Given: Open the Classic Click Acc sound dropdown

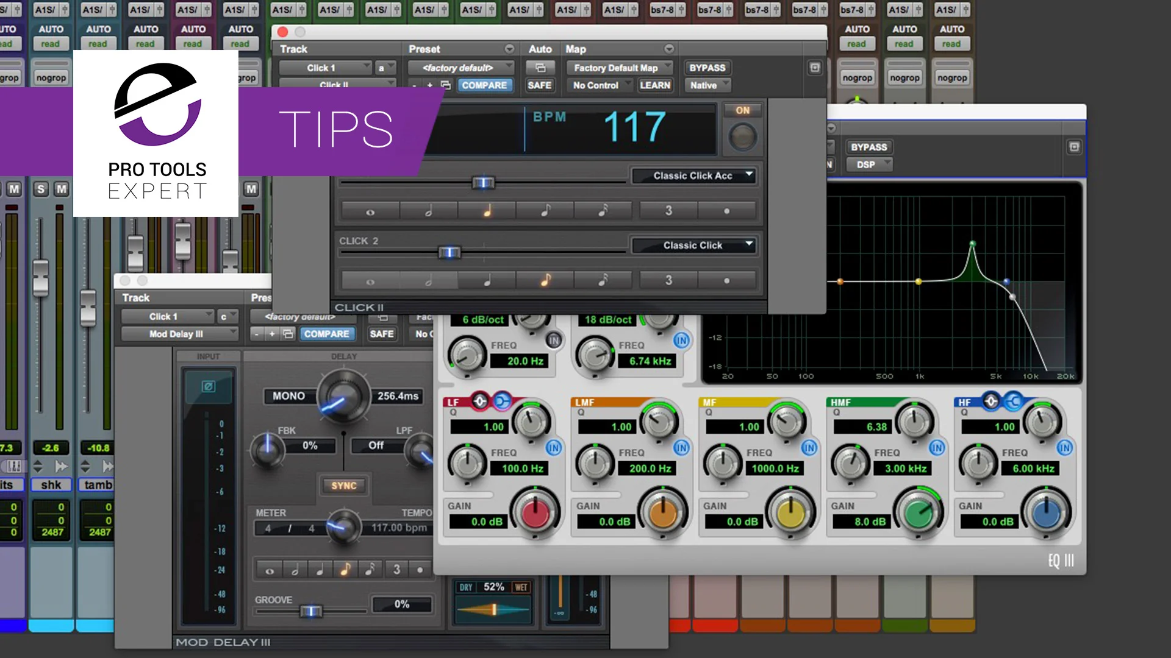Looking at the screenshot, I should coord(694,175).
